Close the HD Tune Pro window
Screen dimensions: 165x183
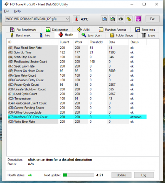coord(157,4)
